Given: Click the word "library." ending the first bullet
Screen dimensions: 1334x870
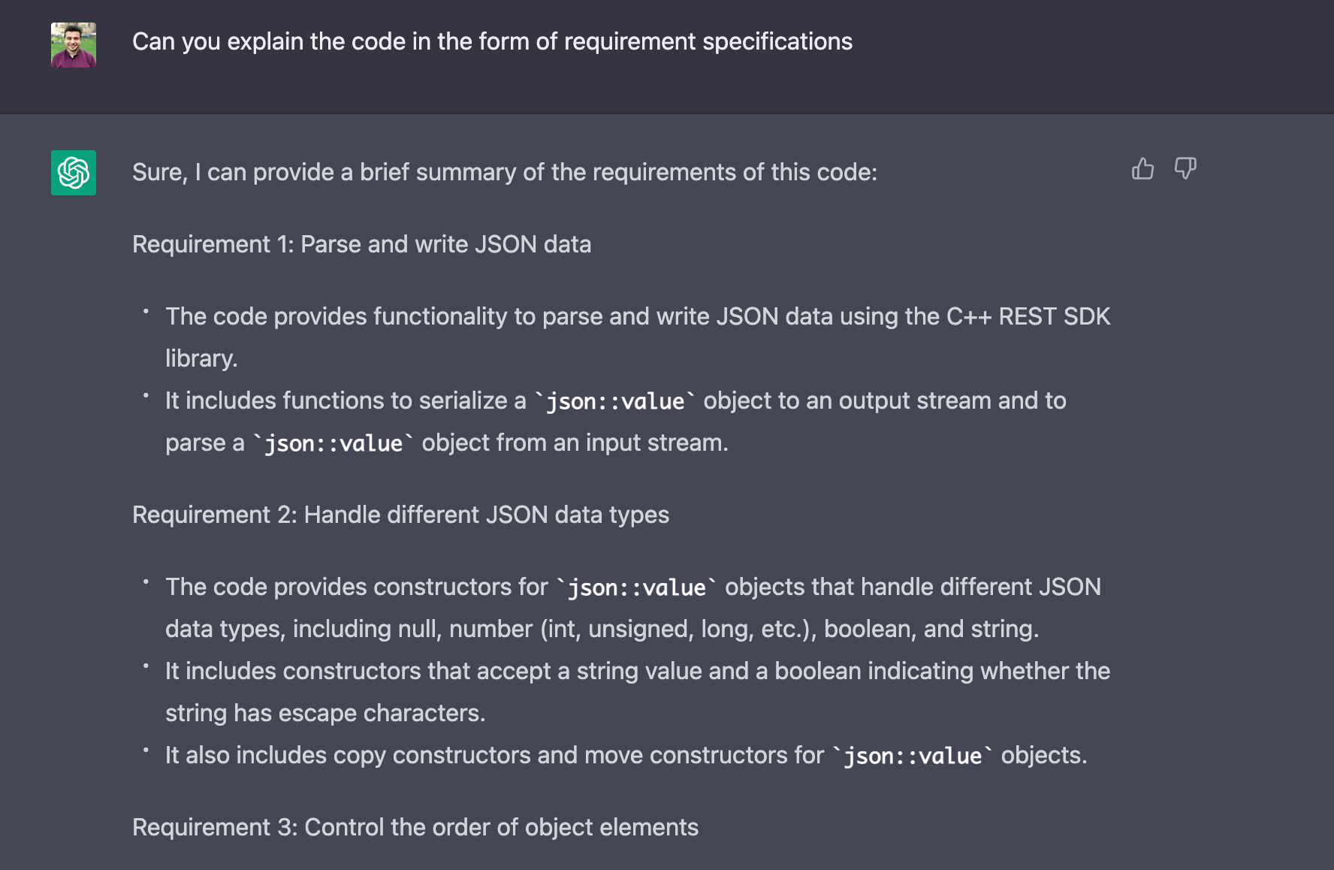Looking at the screenshot, I should pyautogui.click(x=201, y=358).
